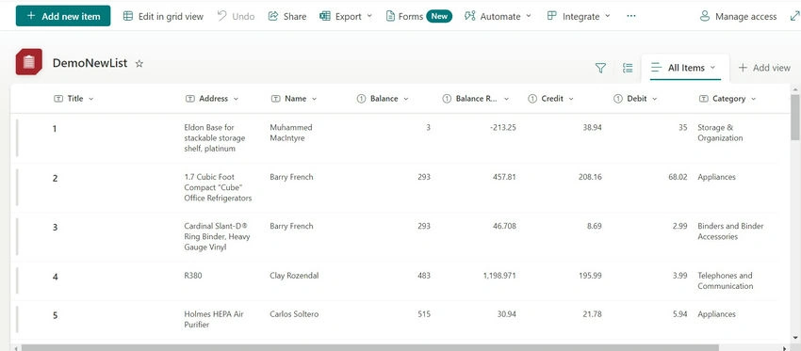Open item with title 2
801x351 pixels.
(55, 178)
